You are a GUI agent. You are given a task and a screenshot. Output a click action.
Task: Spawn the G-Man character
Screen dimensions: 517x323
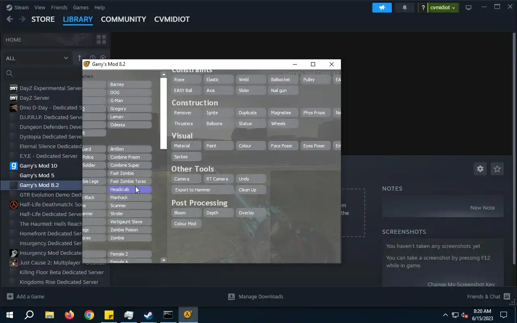click(x=129, y=101)
